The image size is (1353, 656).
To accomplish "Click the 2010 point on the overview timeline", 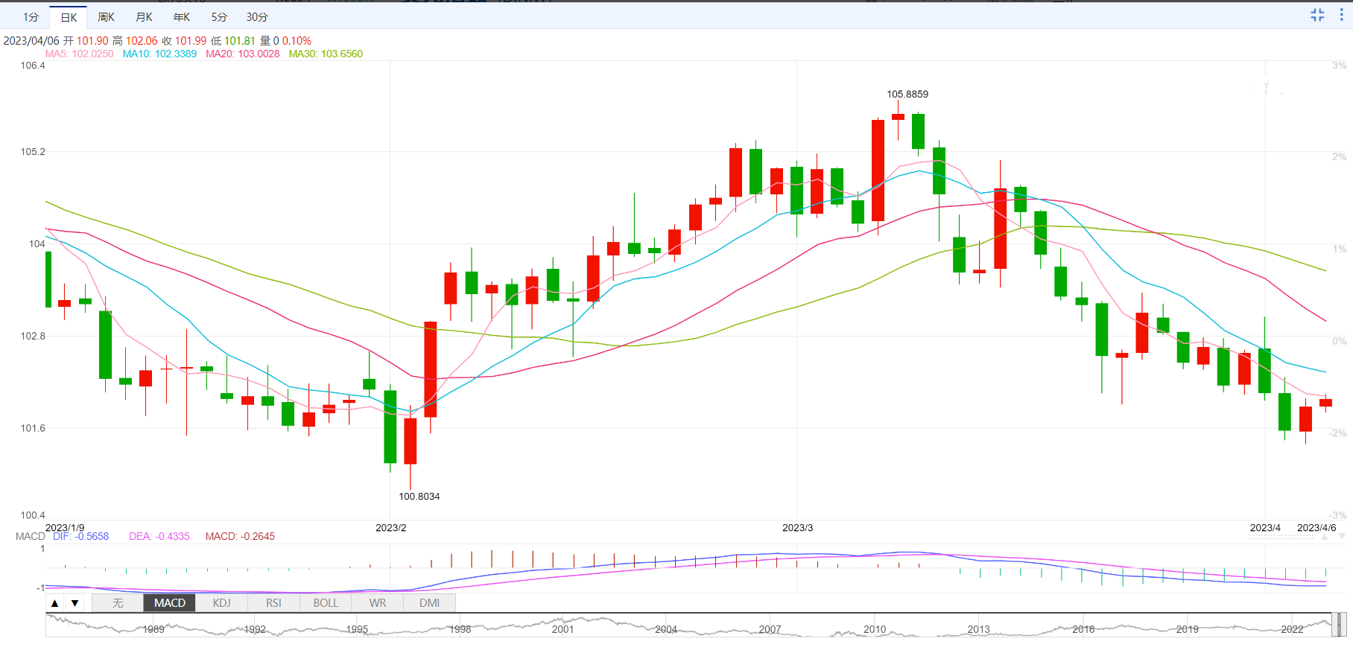I will click(875, 629).
